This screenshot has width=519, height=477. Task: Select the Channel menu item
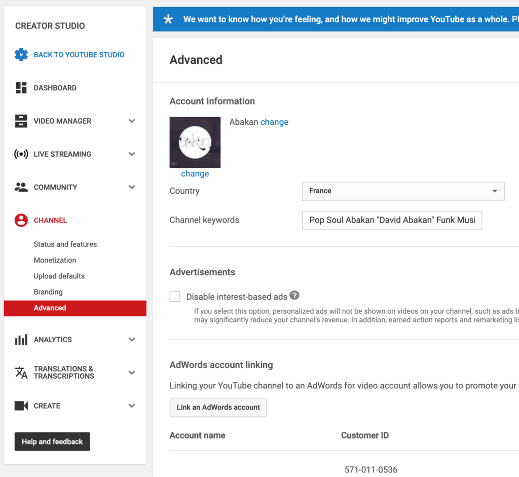point(50,220)
